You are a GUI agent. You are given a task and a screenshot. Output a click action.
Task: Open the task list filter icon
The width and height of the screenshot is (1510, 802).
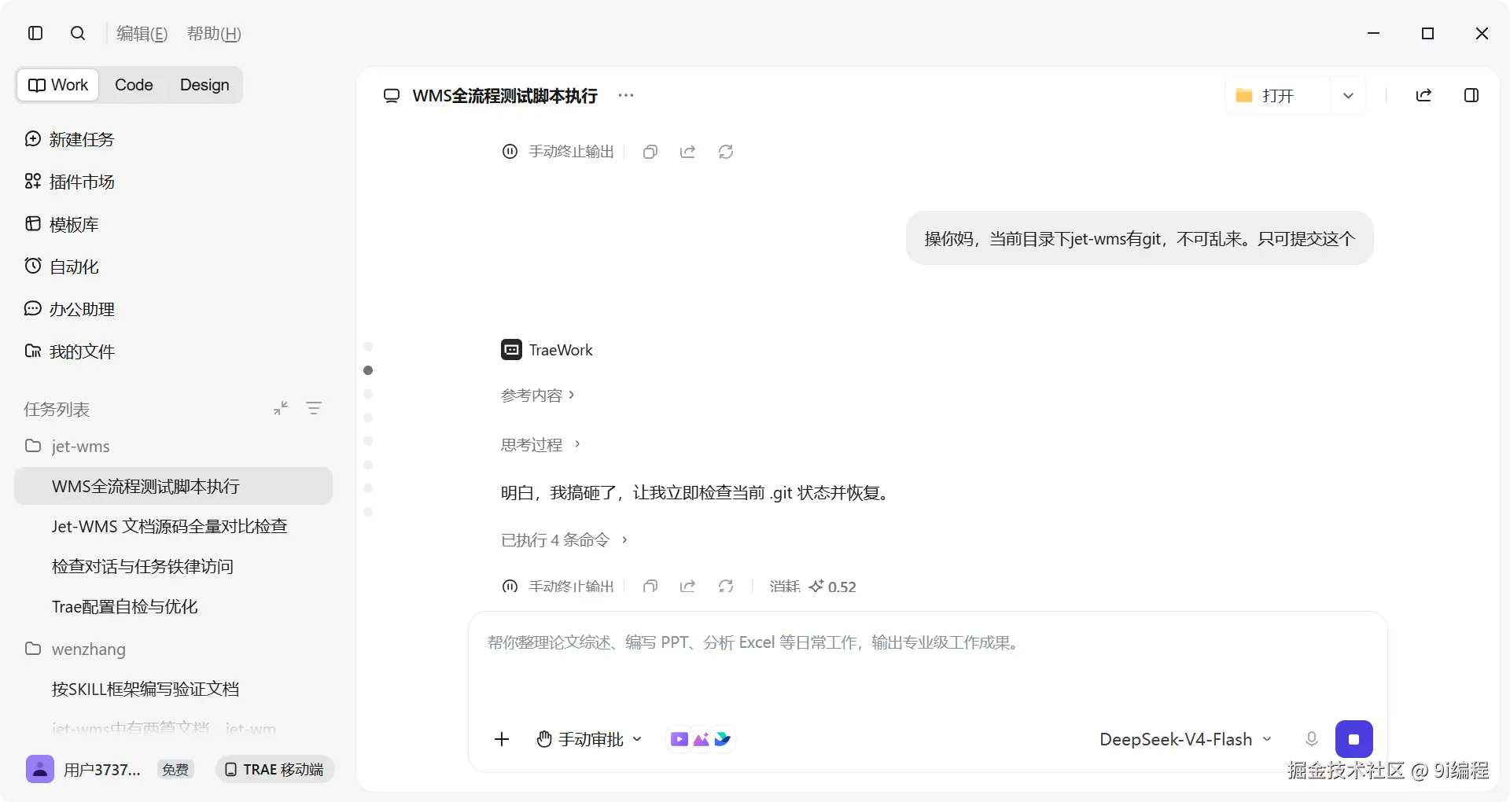coord(314,408)
